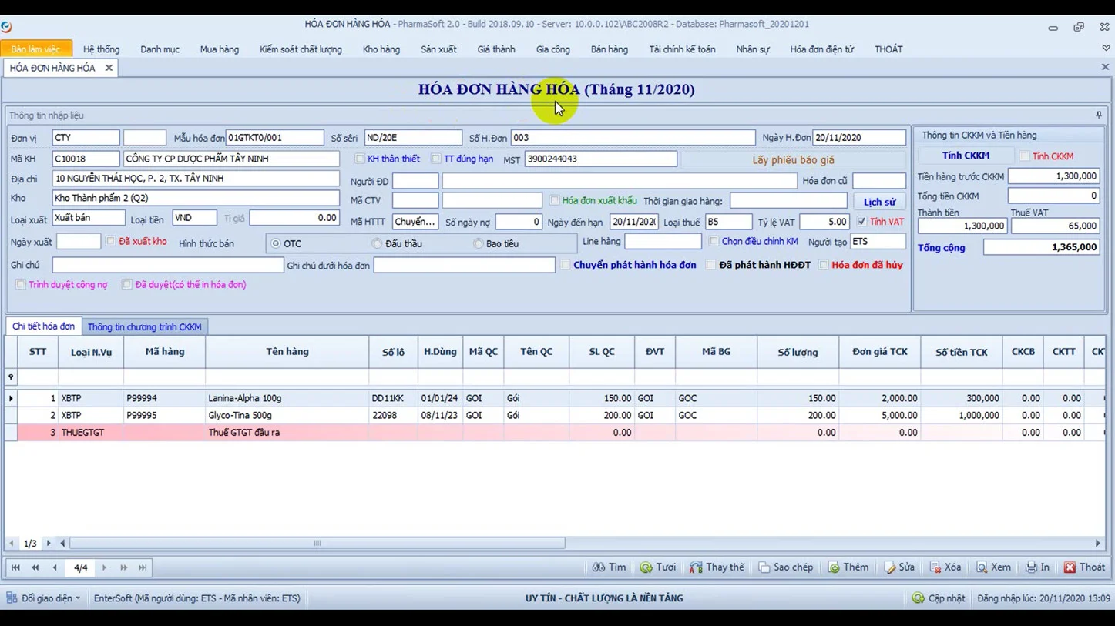The image size is (1115, 626).
Task: Delete the invoice using Xóa icon
Action: coord(935,567)
